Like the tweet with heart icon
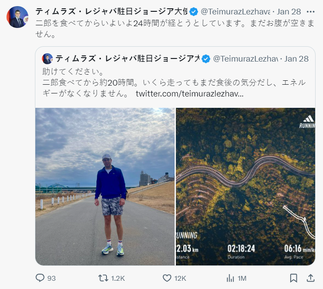The image size is (323, 289). pos(167,278)
